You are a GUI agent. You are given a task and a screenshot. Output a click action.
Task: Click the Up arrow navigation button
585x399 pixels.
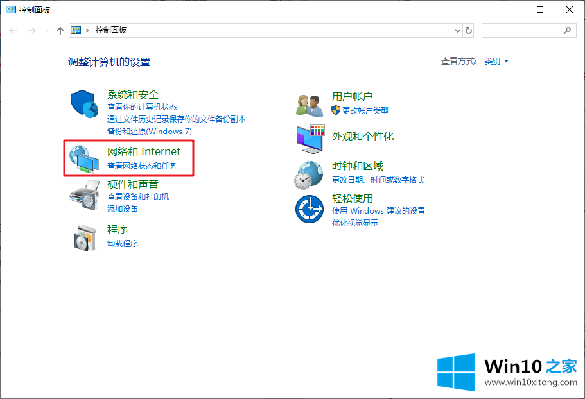(x=60, y=31)
